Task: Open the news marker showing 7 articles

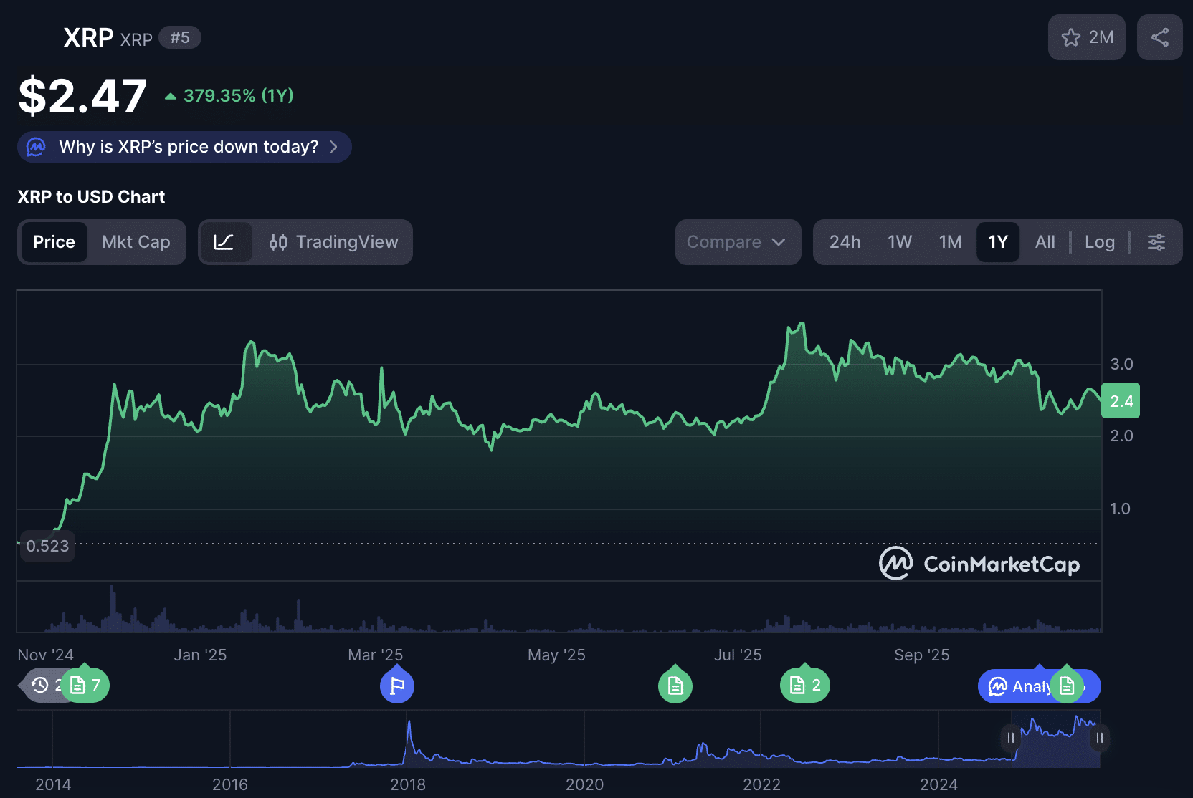Action: [85, 685]
